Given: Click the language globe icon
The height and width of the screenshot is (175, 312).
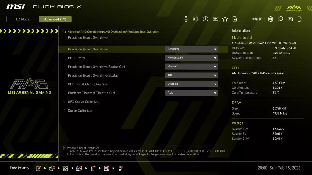Looking at the screenshot, I should pyautogui.click(x=271, y=19).
